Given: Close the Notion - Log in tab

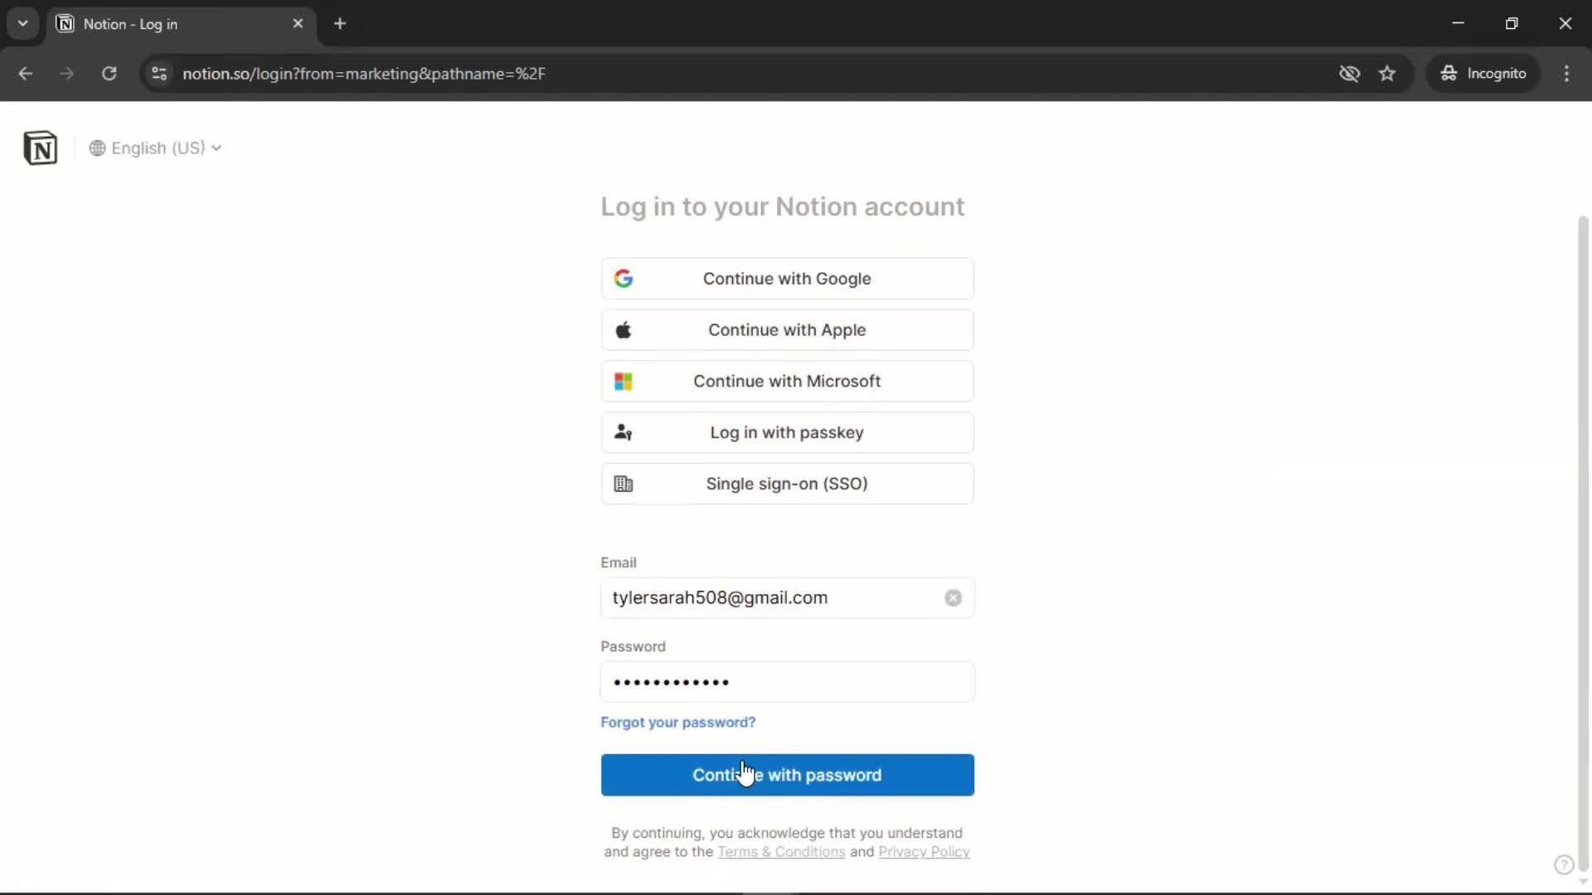Looking at the screenshot, I should 298,24.
